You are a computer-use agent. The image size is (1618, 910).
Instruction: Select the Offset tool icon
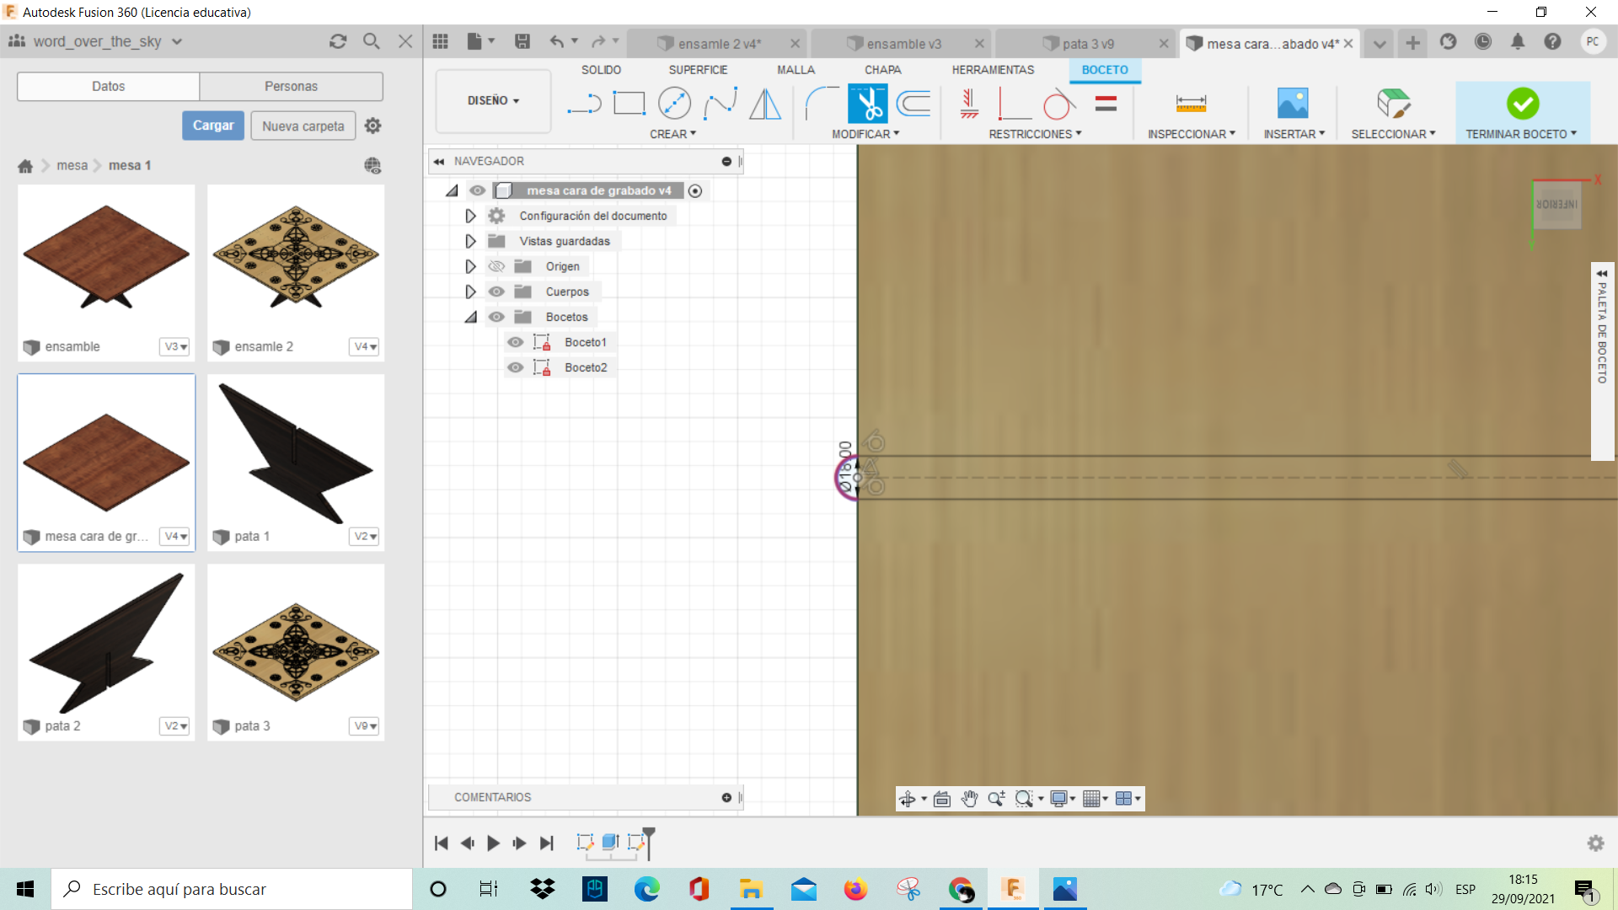(913, 104)
